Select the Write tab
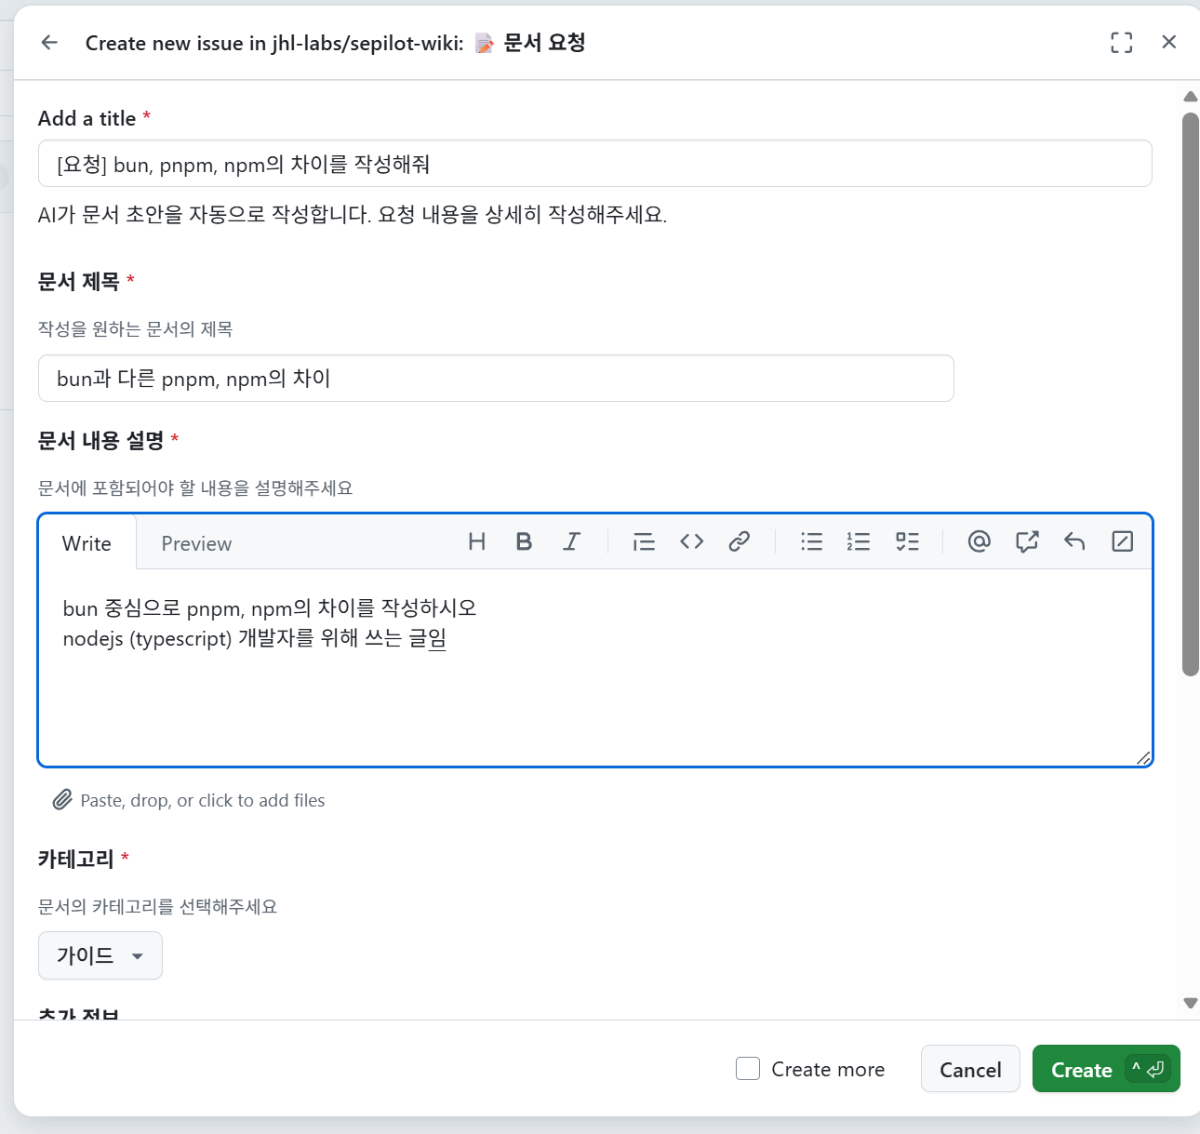Image resolution: width=1200 pixels, height=1134 pixels. point(87,544)
